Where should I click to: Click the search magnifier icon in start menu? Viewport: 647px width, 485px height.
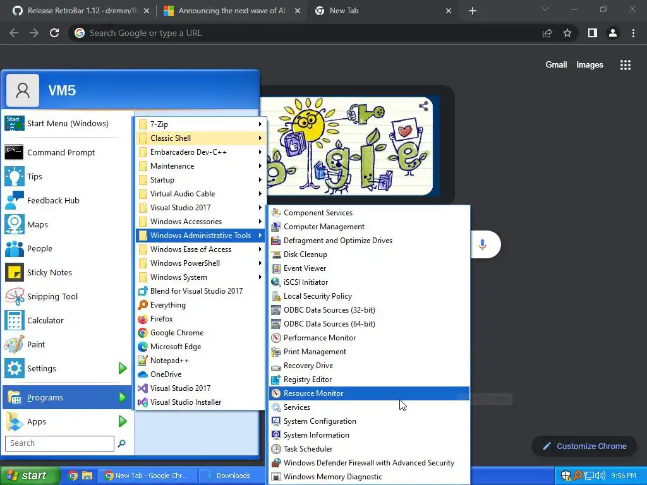[122, 443]
